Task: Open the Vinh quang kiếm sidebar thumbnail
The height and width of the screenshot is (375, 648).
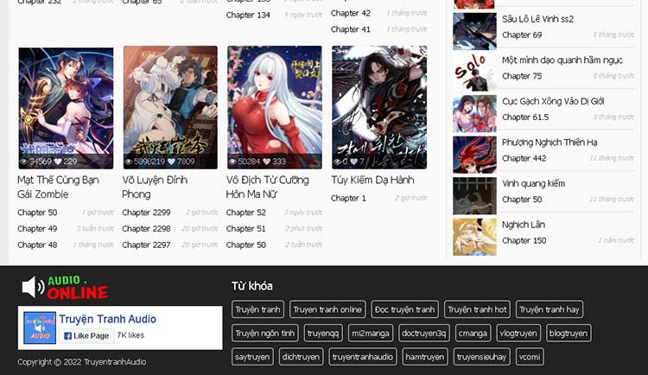Action: (474, 195)
